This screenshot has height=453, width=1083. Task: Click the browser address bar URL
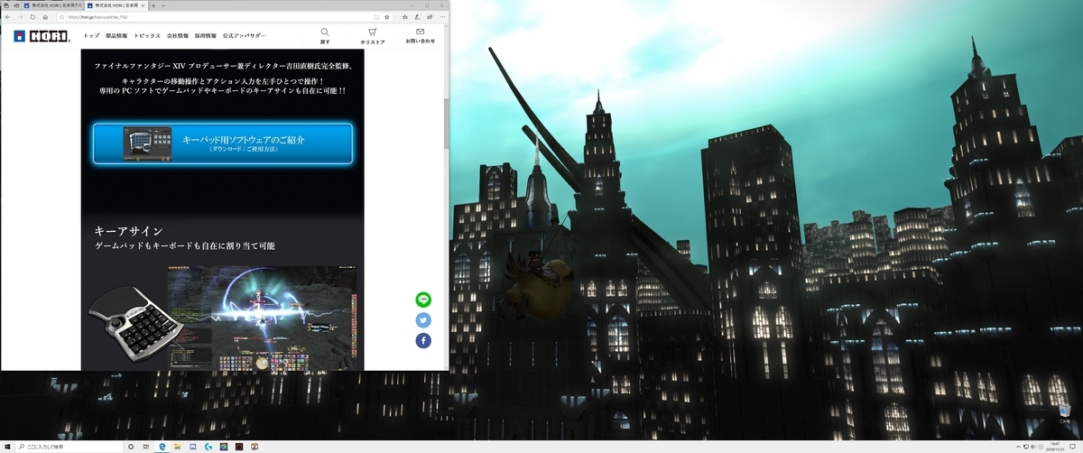pyautogui.click(x=98, y=17)
